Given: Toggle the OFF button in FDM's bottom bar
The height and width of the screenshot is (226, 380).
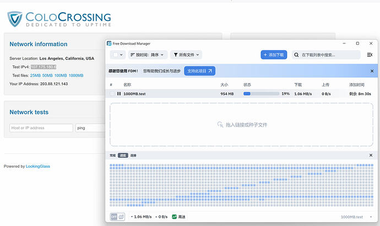Looking at the screenshot, I should click(114, 217).
